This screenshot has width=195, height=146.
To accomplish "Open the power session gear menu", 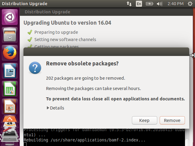I will click(x=190, y=4).
